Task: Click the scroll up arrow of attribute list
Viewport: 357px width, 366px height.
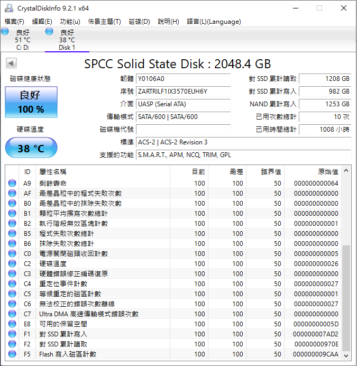Action: pyautogui.click(x=346, y=171)
